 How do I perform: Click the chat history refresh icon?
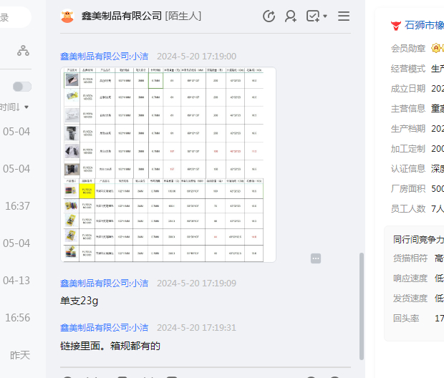point(269,16)
